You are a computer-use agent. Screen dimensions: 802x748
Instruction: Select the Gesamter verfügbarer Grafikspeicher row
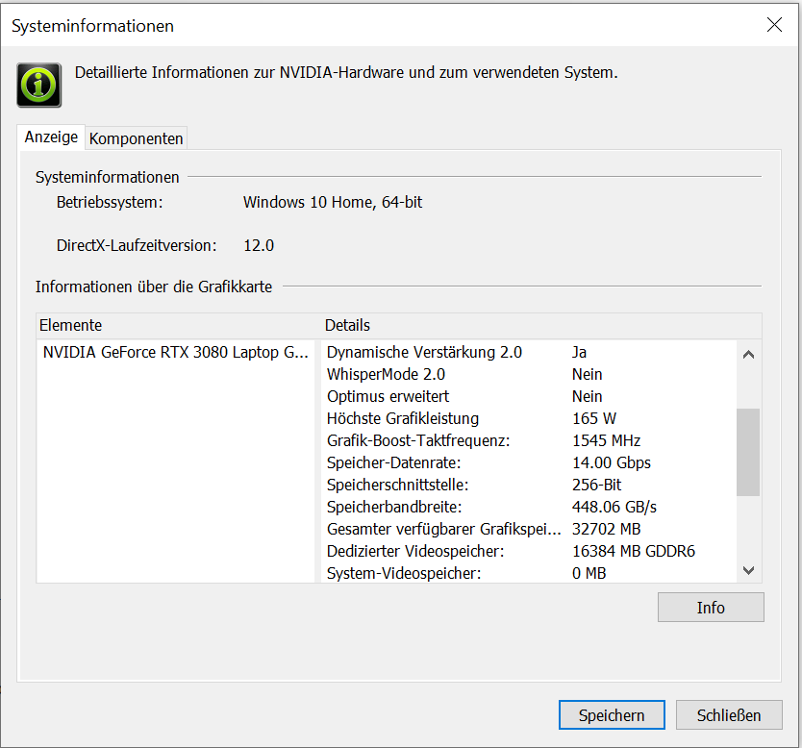point(530,529)
